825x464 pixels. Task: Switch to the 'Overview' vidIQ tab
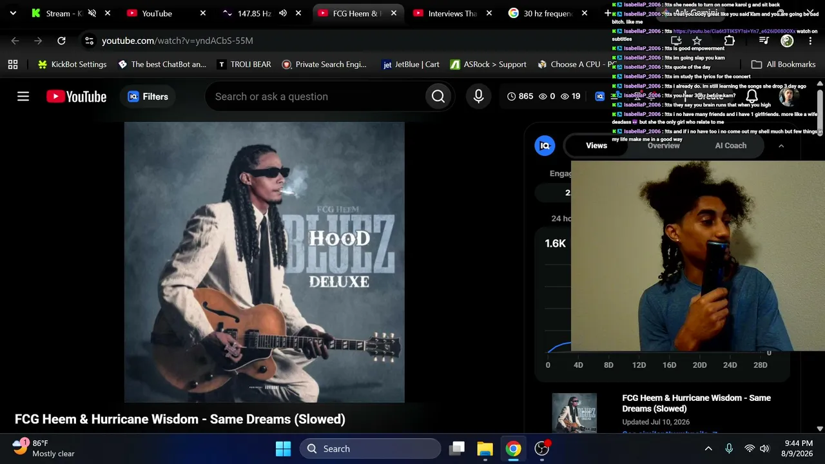[x=663, y=146]
